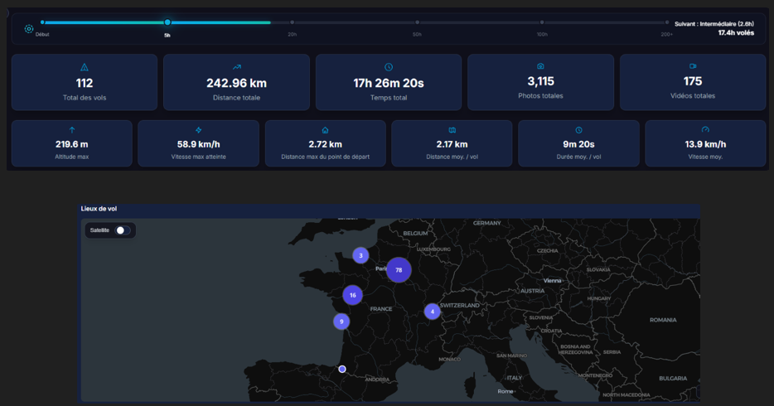Enable the Satellite map toggle
The width and height of the screenshot is (774, 406).
coord(122,230)
